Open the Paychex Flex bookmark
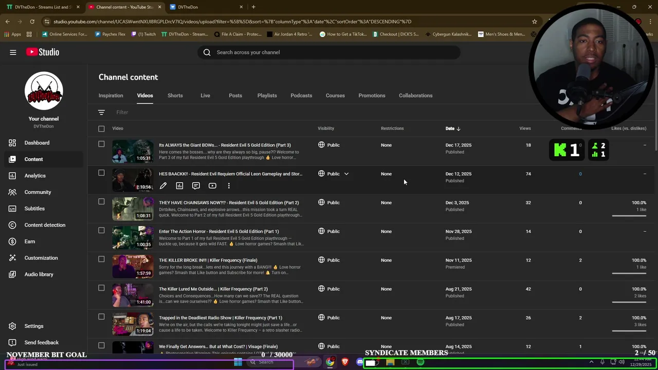The image size is (658, 370). [110, 34]
